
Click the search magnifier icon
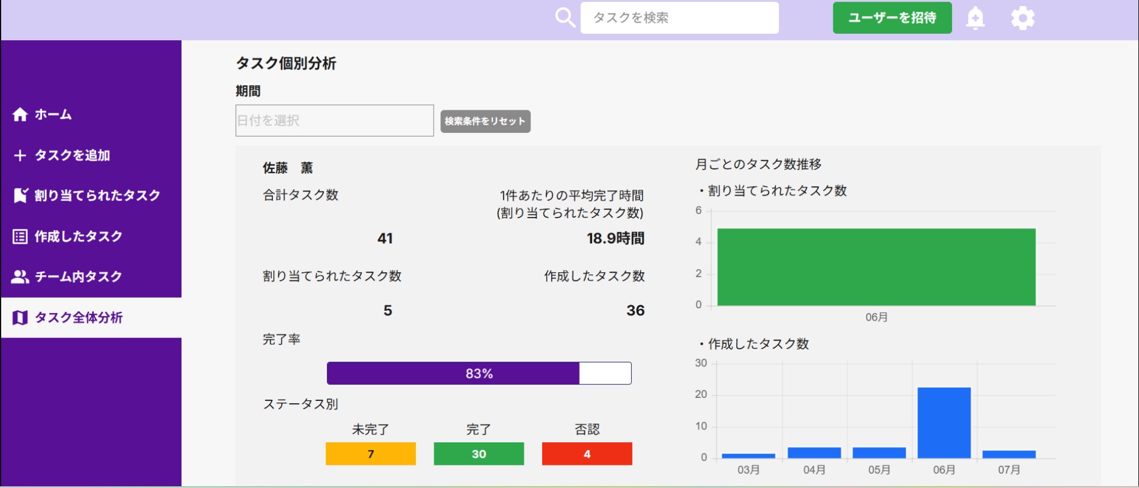click(x=565, y=18)
